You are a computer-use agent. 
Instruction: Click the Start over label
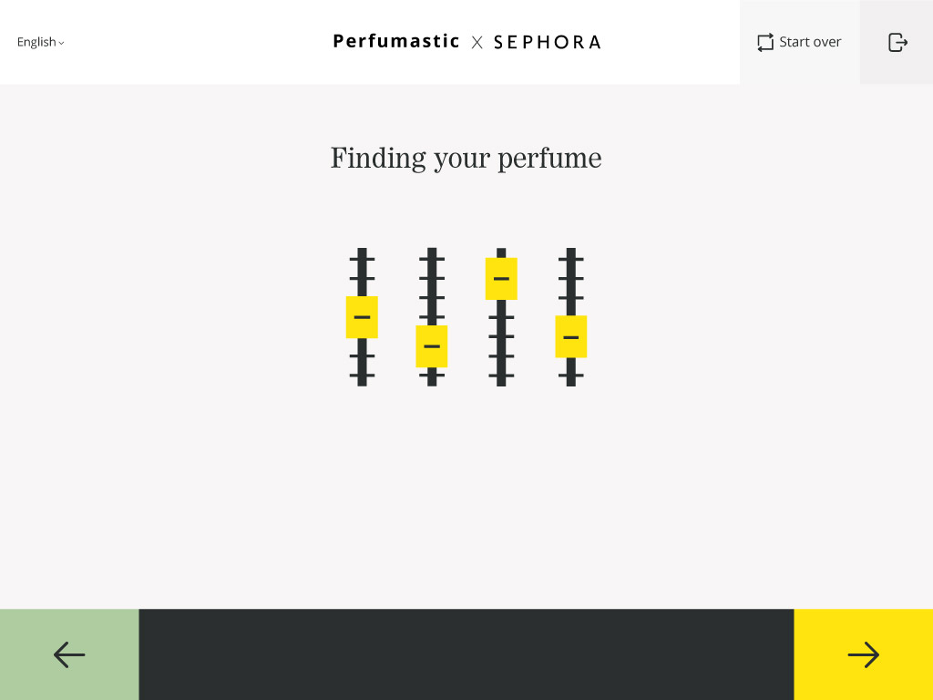pyautogui.click(x=810, y=42)
